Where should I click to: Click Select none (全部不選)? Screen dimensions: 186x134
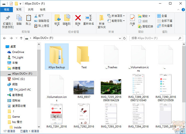click(x=165, y=21)
